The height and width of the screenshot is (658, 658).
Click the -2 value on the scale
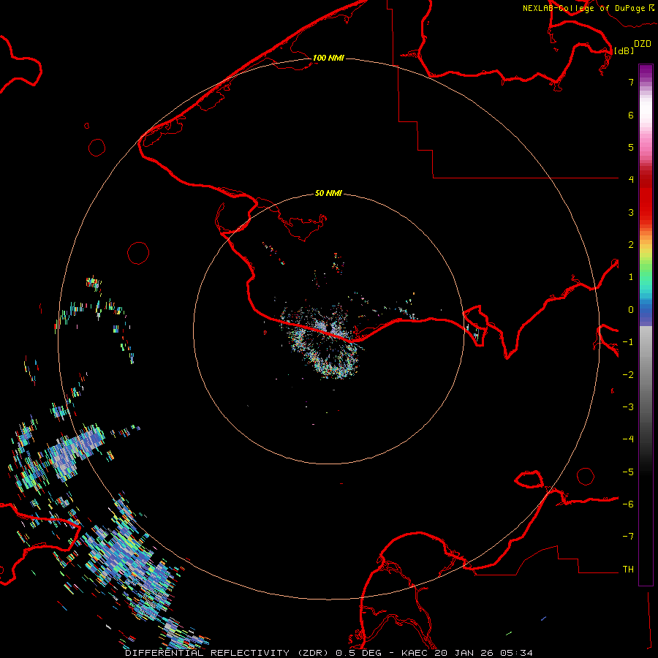[x=628, y=375]
